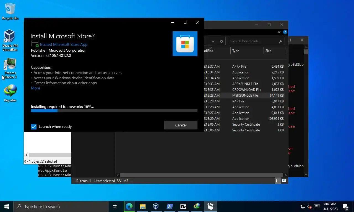Click the Explorer horizontal scrollbar track
The height and width of the screenshot is (212, 354).
click(202, 175)
